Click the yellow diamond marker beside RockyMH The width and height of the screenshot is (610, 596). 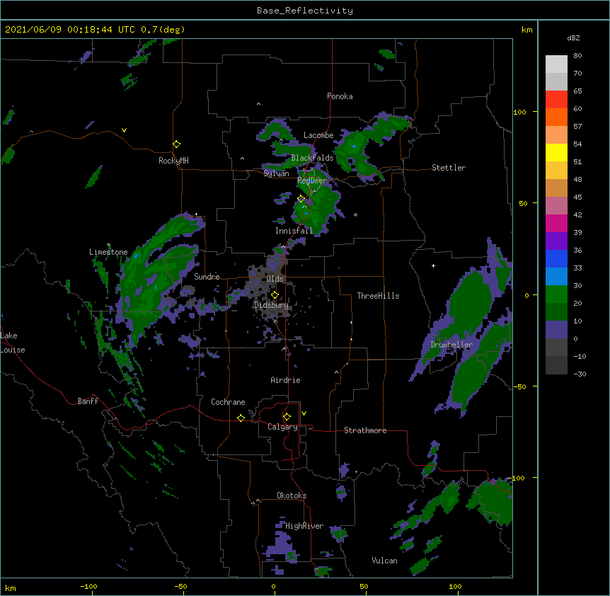point(176,144)
